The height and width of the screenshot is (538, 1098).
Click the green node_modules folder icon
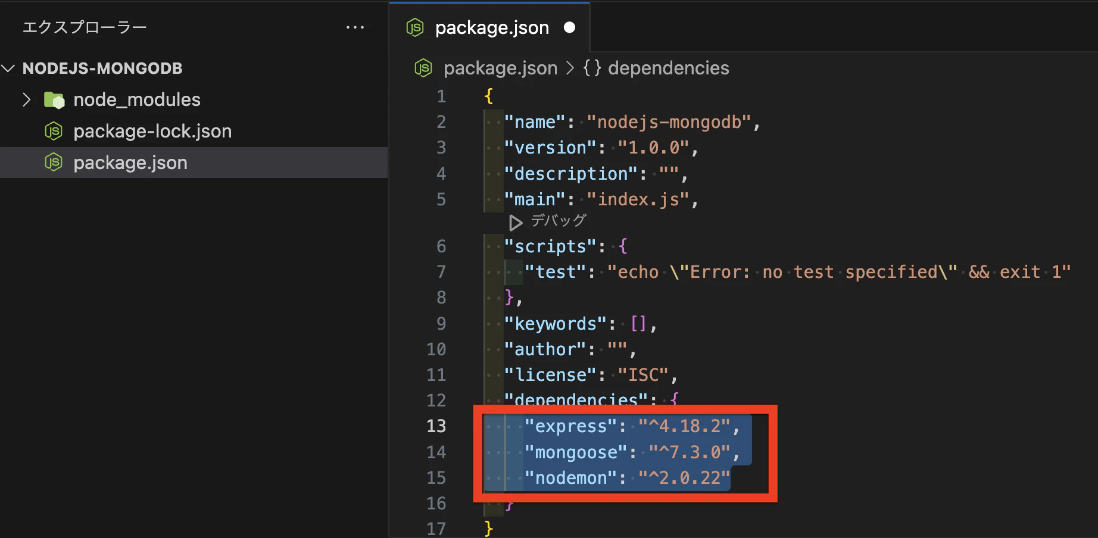coord(54,100)
